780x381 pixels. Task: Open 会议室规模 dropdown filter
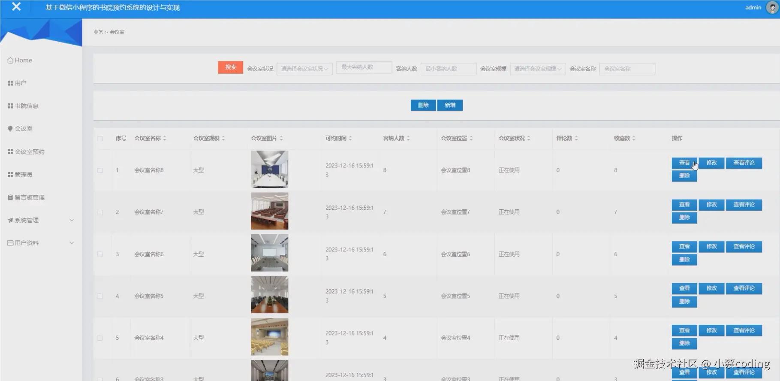pos(538,69)
